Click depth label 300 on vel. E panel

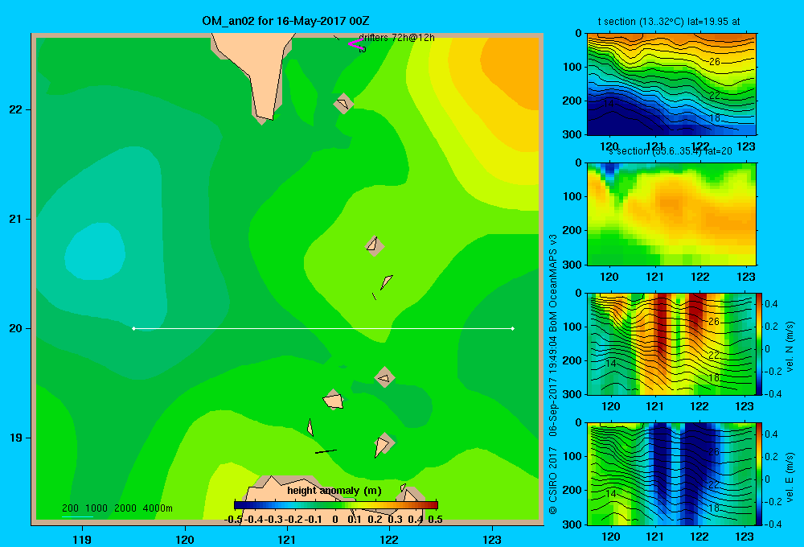click(x=572, y=524)
